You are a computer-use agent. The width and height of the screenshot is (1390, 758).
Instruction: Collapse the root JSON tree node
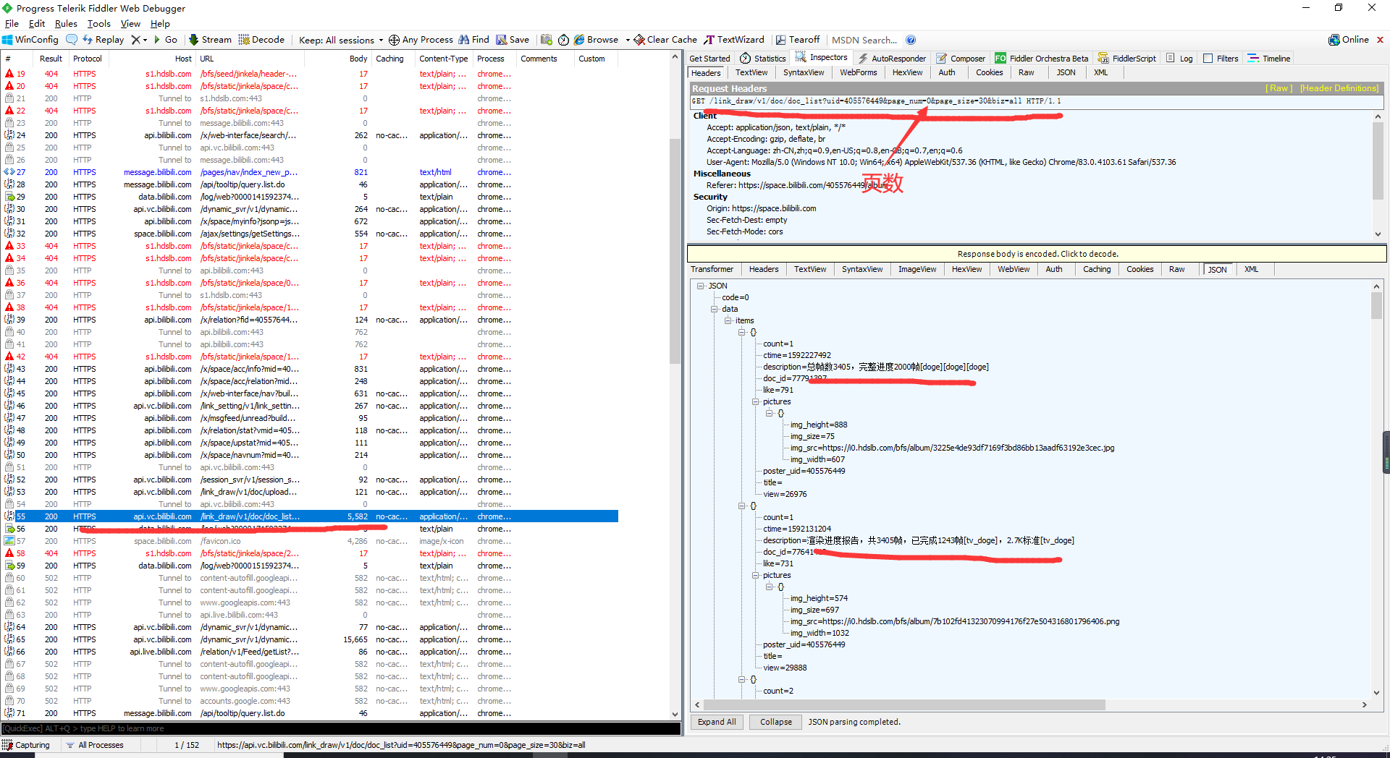click(x=700, y=286)
